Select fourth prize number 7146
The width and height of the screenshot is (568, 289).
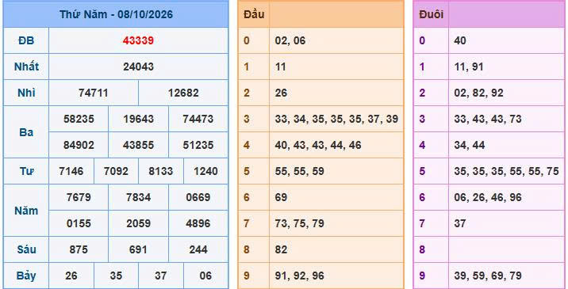coord(71,171)
